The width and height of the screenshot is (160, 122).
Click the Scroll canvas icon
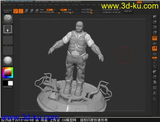tap(155, 17)
